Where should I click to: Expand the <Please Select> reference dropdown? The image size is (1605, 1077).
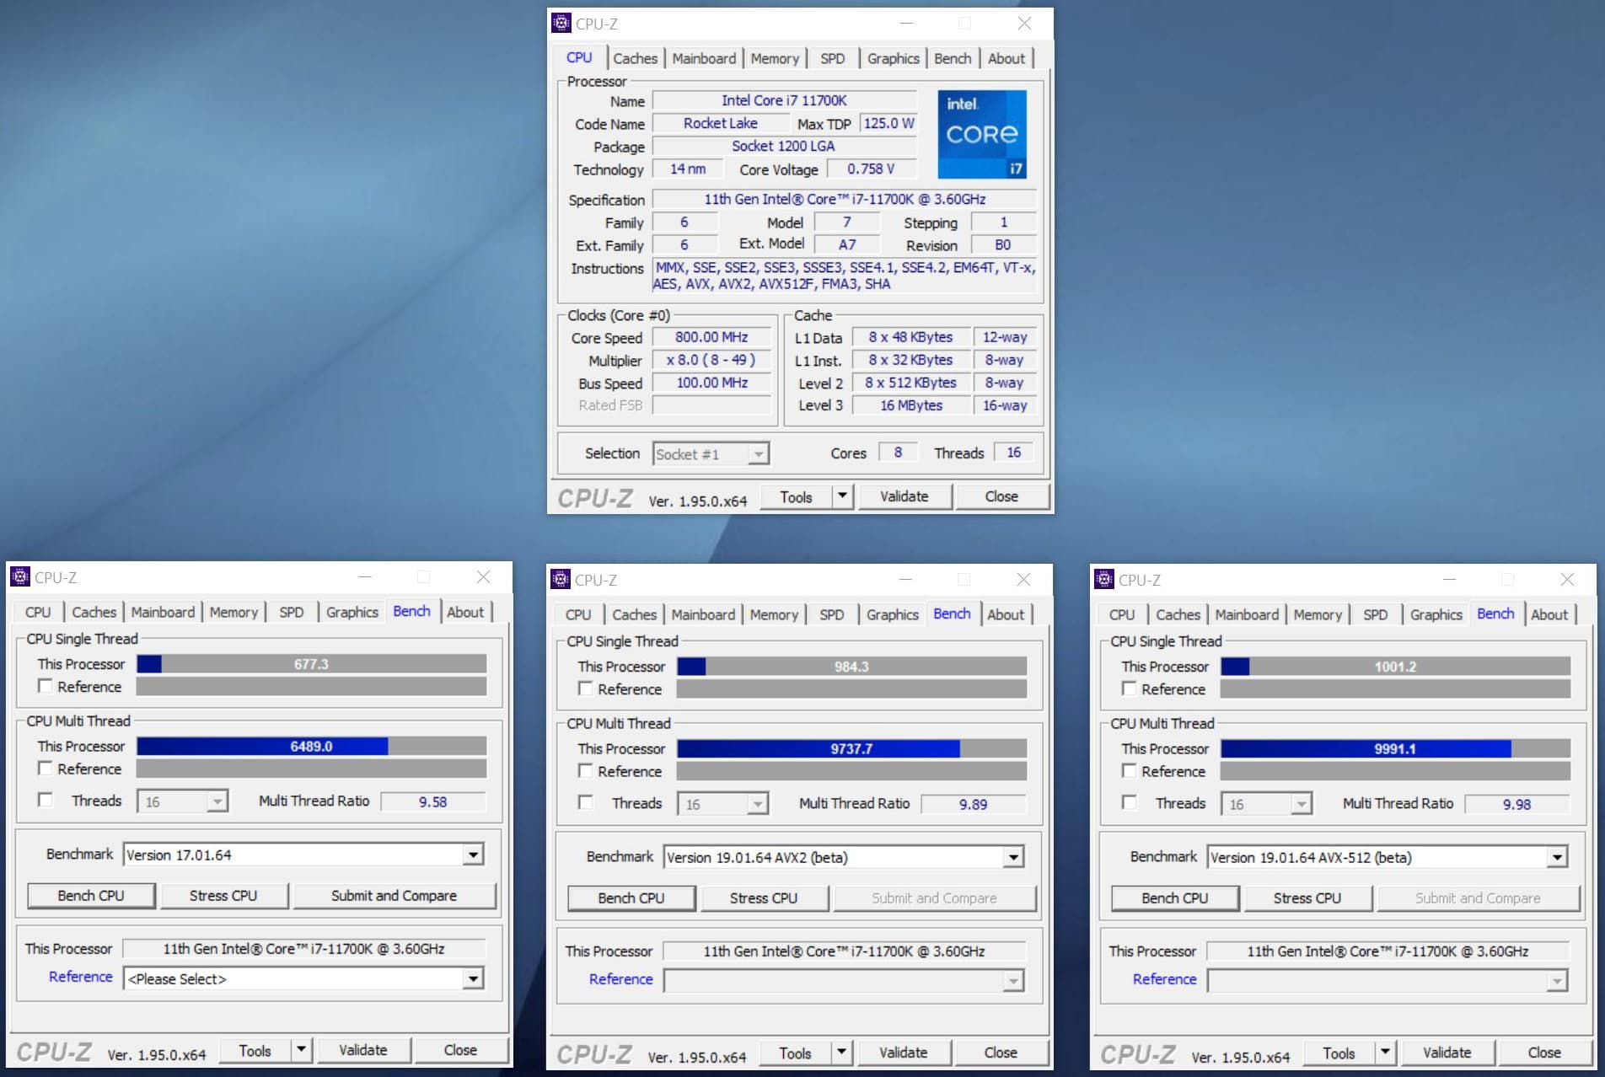click(x=474, y=979)
